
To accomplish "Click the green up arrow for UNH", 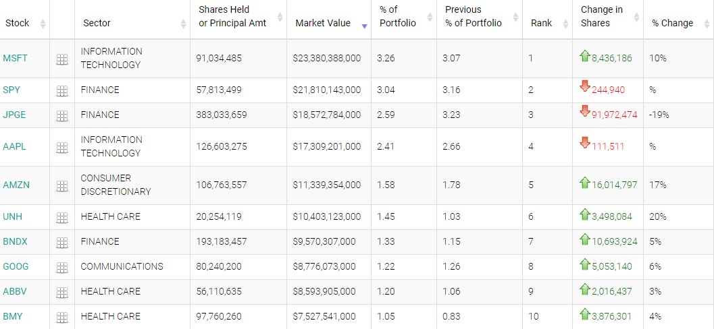I will (x=585, y=214).
